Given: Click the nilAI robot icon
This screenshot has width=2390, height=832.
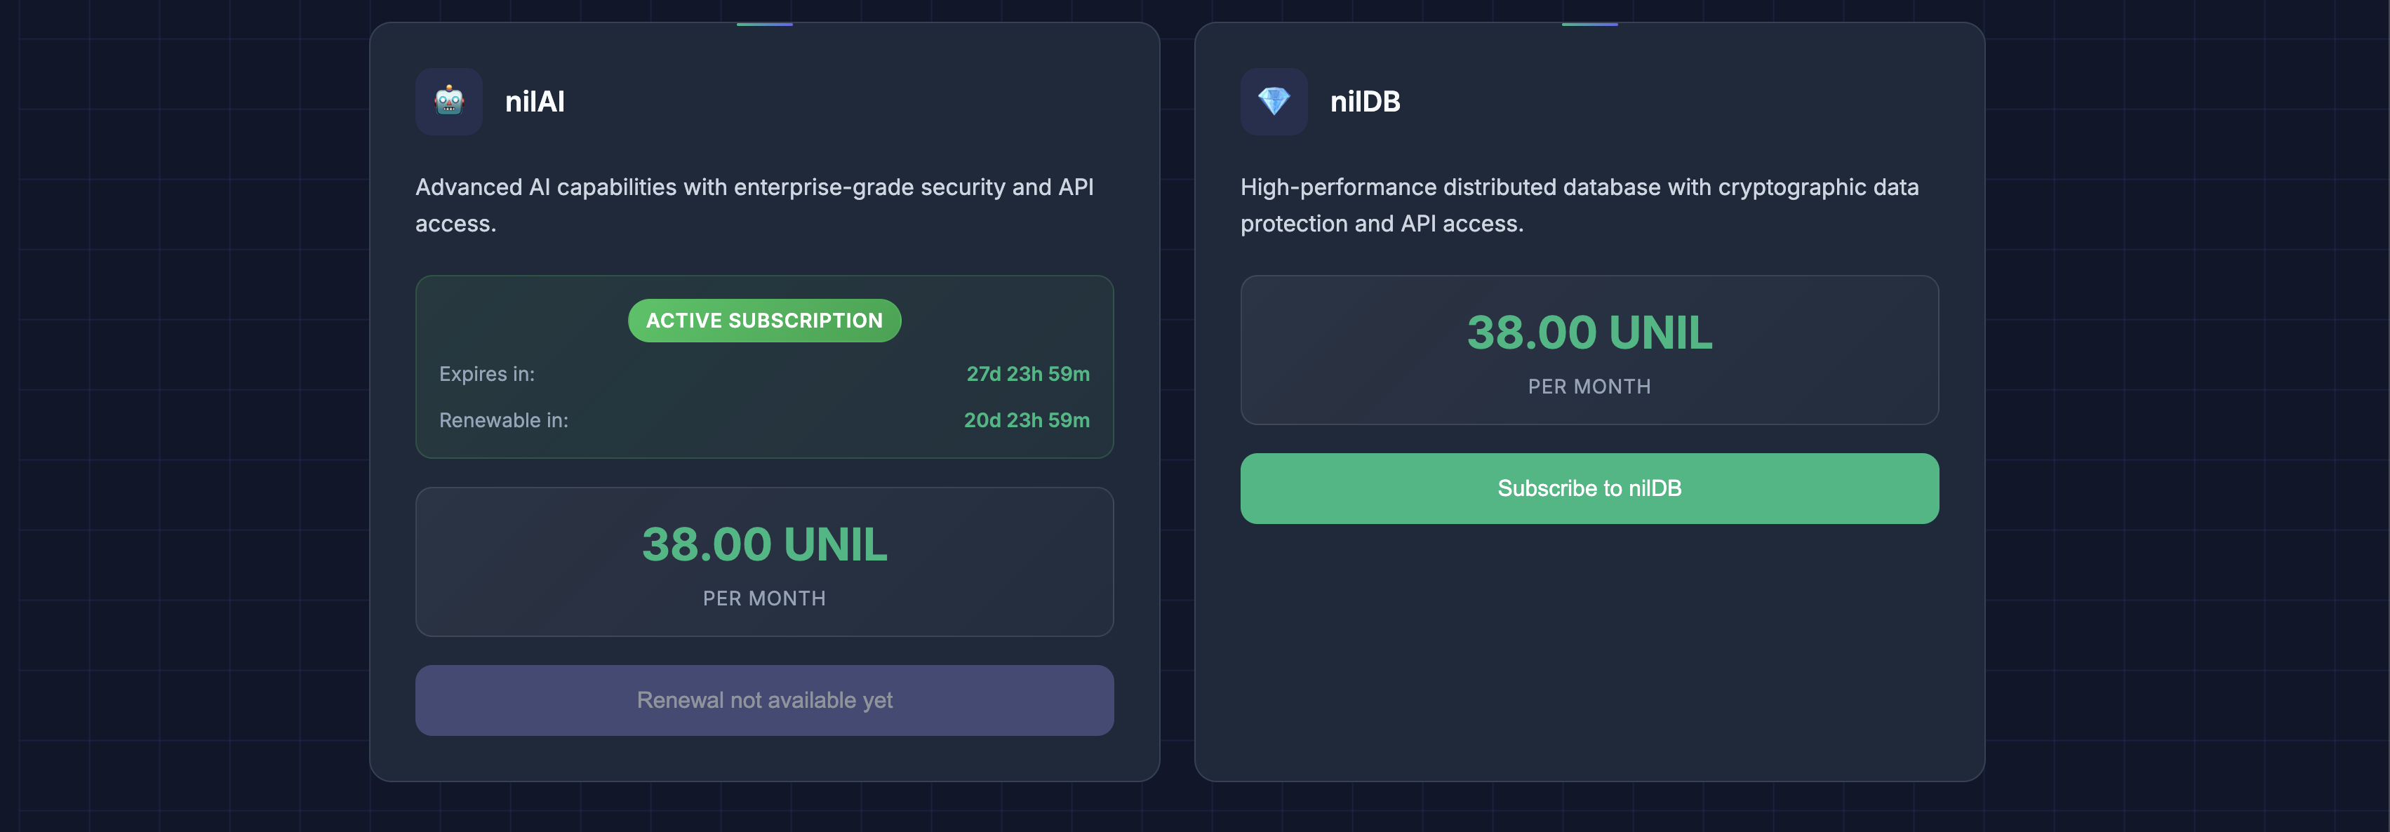Looking at the screenshot, I should pyautogui.click(x=449, y=101).
